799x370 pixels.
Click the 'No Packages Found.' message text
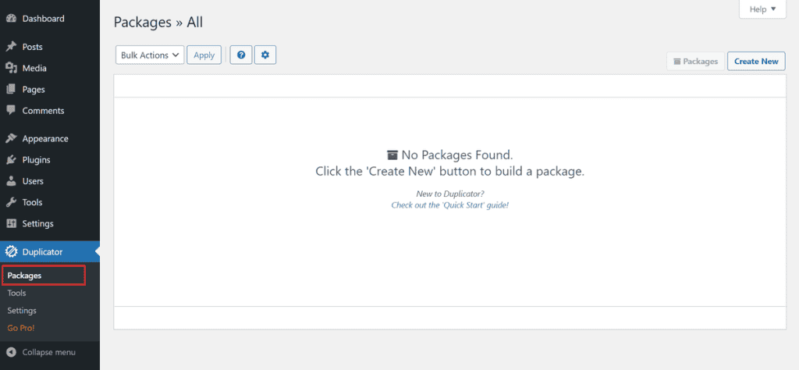457,155
